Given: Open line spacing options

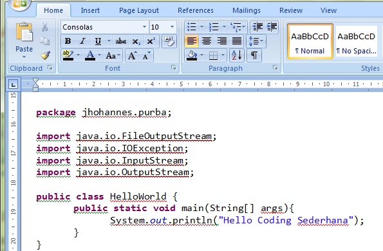Looking at the screenshot, I should point(256,41).
